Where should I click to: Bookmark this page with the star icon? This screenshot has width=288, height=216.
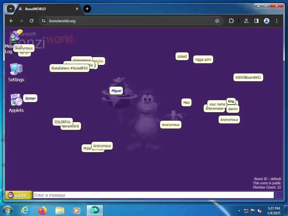(217, 21)
